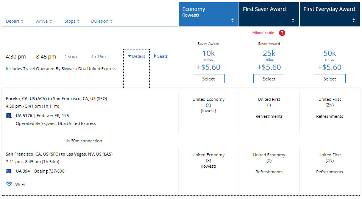Viewport: 362px width, 199px height.
Task: Select the 10k miles Economy fare
Action: (x=208, y=79)
